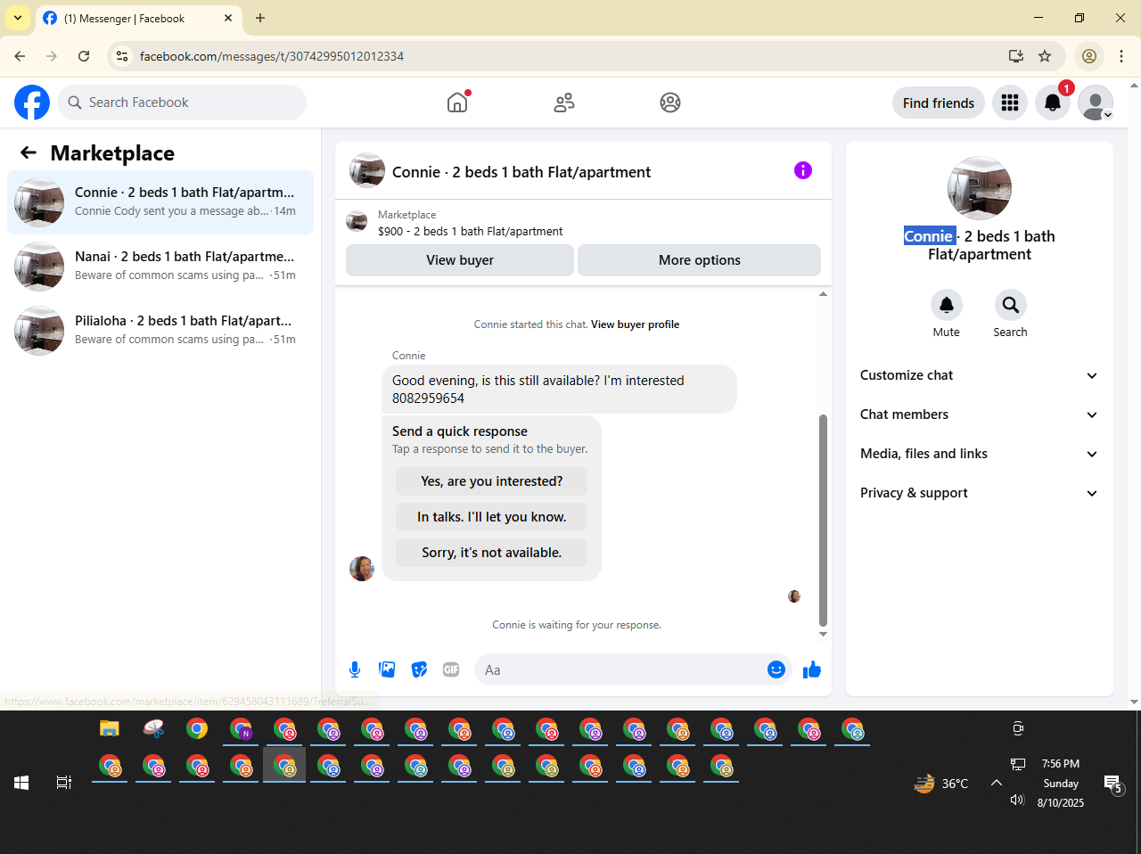Viewport: 1141px width, 854px height.
Task: Open the View buyer profile link
Action: coord(635,324)
